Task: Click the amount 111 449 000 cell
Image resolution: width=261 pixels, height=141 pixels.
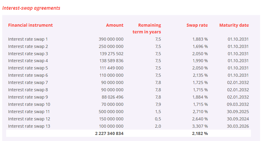Action: point(112,68)
